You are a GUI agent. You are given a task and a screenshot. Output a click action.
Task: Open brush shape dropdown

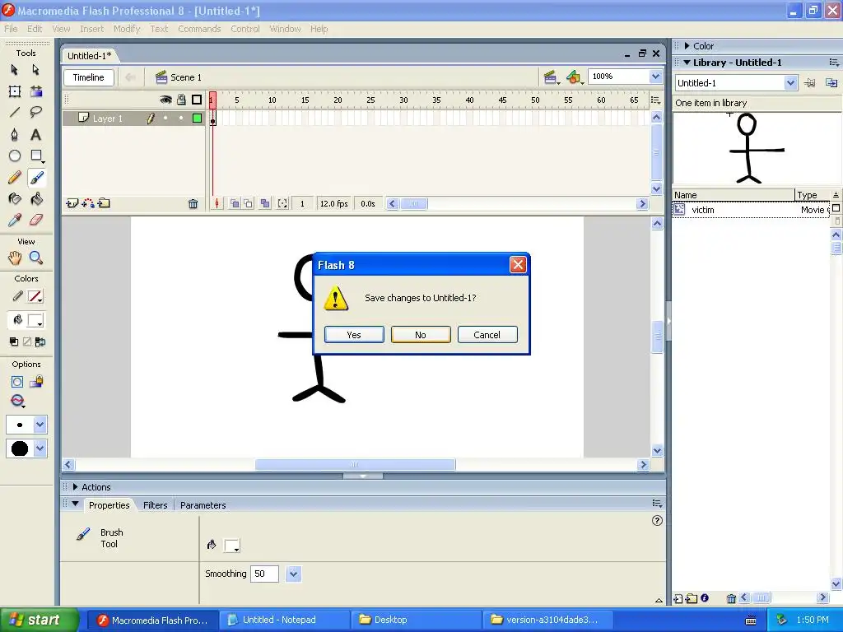[40, 448]
